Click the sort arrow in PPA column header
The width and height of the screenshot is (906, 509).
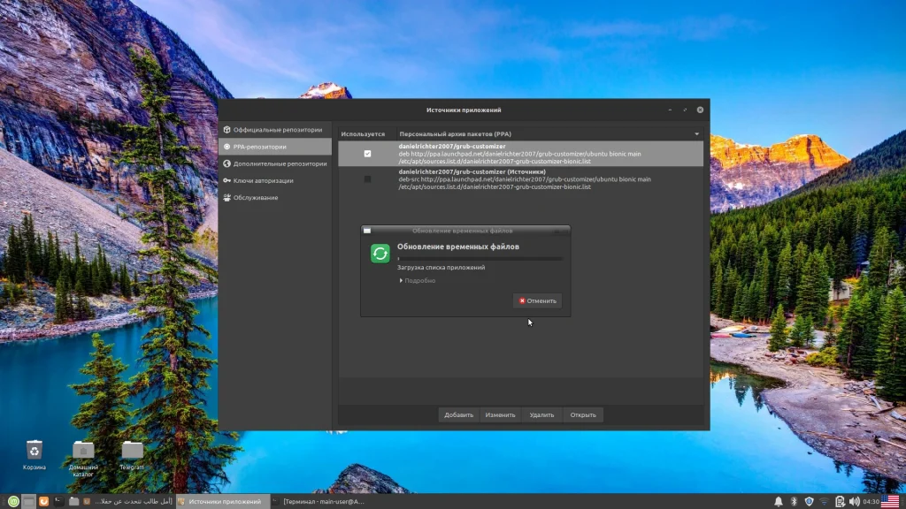pos(697,134)
